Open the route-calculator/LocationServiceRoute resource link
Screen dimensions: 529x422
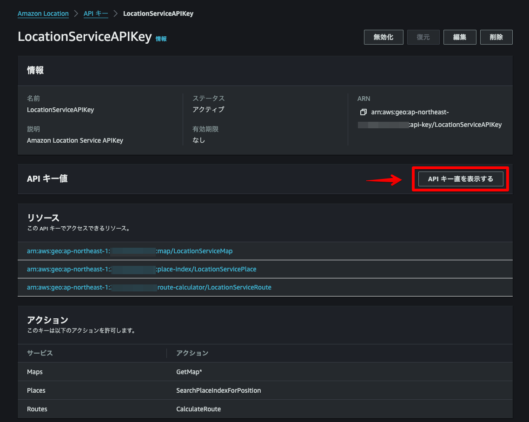click(149, 287)
